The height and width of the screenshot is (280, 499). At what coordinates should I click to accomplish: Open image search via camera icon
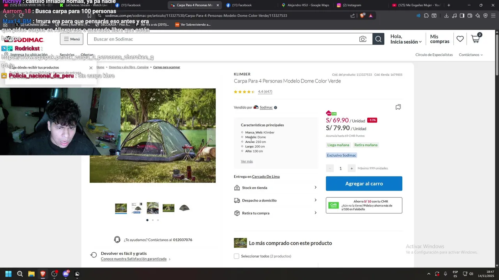[363, 39]
